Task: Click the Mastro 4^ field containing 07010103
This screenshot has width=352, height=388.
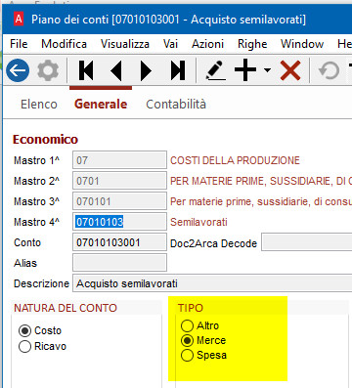Action: click(119, 222)
